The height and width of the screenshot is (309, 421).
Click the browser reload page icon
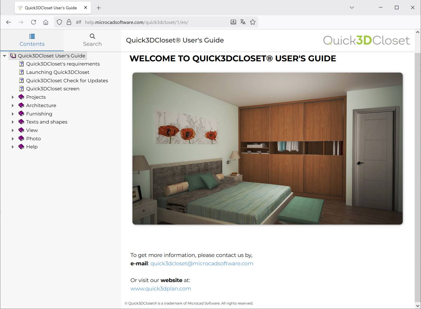[x=34, y=22]
